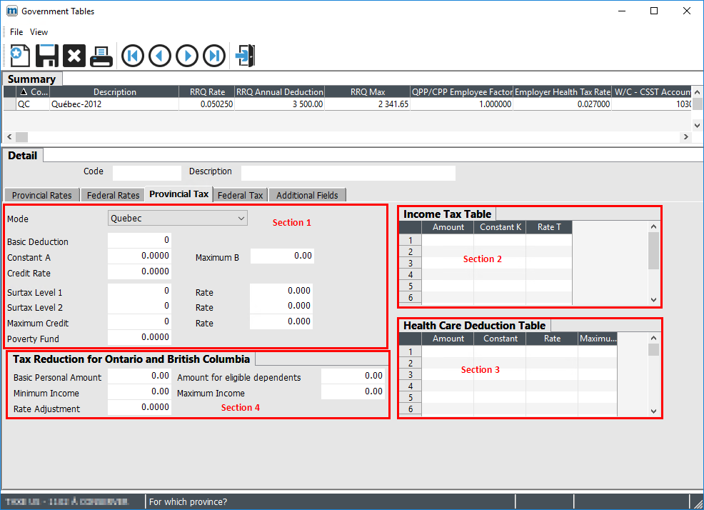Click the Basic Deduction input field
The width and height of the screenshot is (704, 510).
click(139, 240)
